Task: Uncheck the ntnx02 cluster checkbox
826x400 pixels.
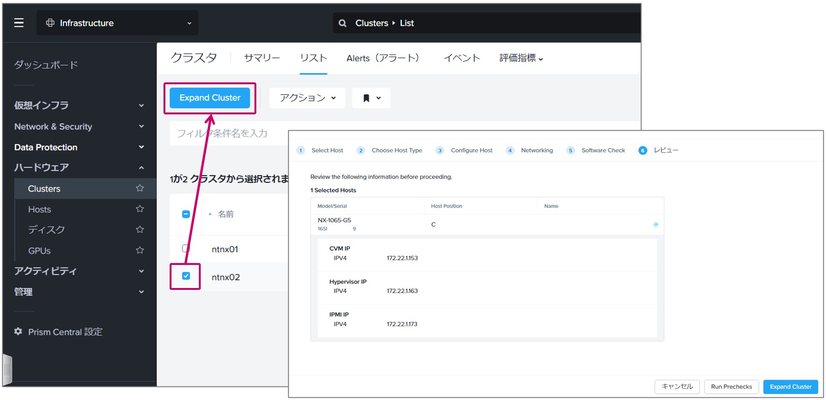Action: (x=186, y=276)
